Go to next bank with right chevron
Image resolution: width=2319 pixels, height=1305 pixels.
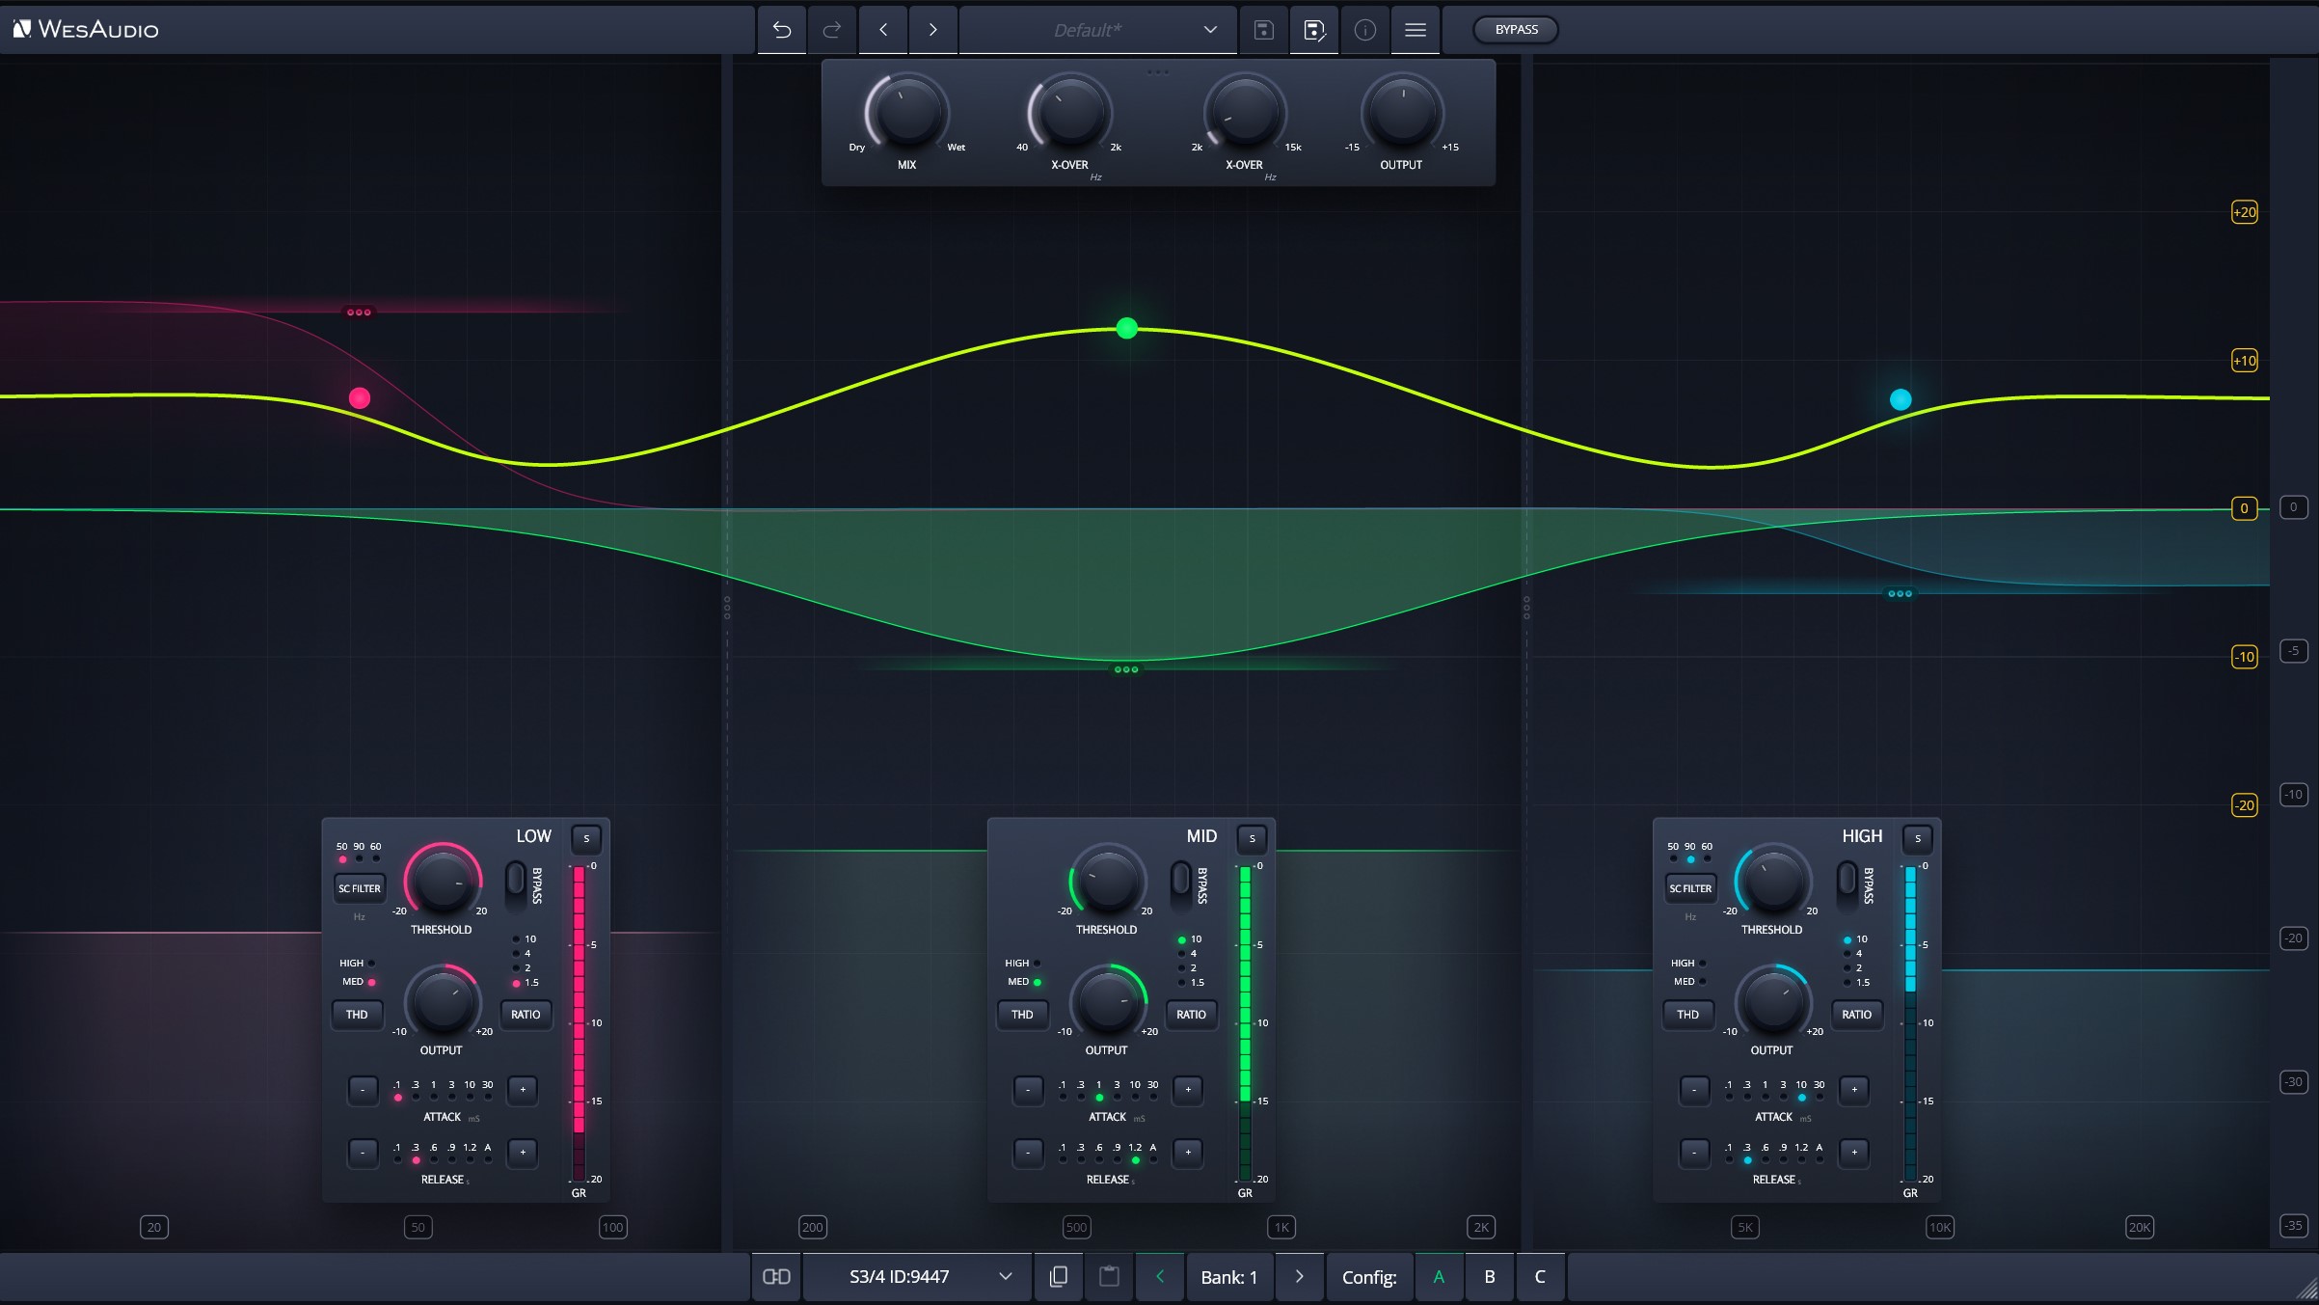(x=1299, y=1276)
